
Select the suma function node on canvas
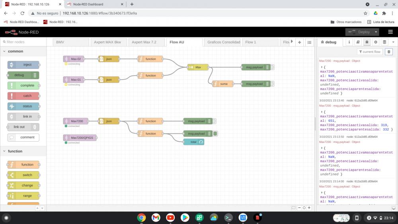click(222, 84)
